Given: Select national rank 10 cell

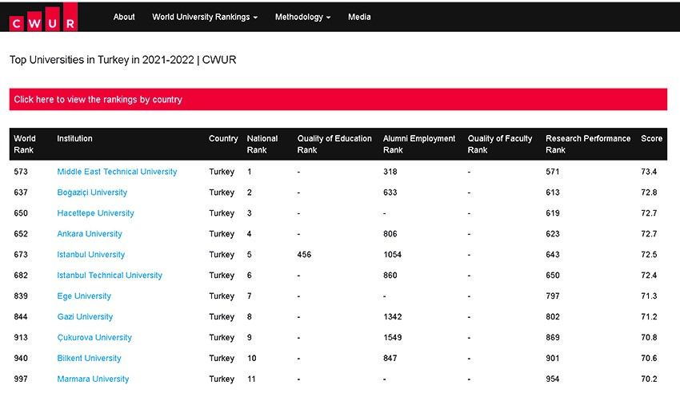Looking at the screenshot, I should coord(251,359).
